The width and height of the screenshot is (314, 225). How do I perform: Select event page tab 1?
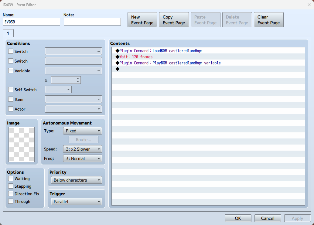pyautogui.click(x=8, y=33)
